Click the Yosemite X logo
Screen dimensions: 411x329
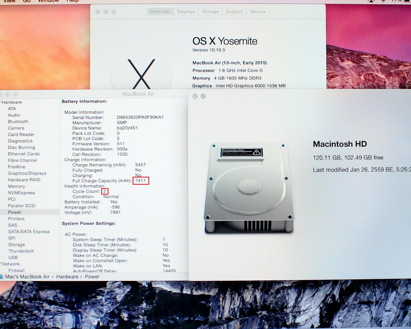click(x=141, y=74)
